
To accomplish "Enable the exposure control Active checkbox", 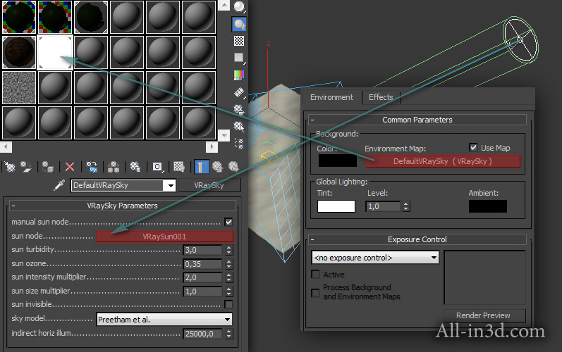I will coord(316,275).
